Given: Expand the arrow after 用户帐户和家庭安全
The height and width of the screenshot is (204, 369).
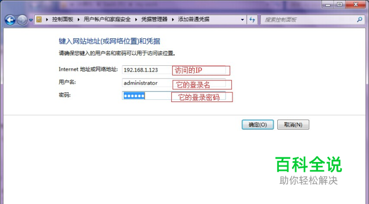Looking at the screenshot, I should point(136,20).
